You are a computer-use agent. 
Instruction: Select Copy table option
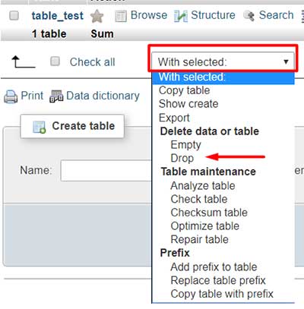(184, 90)
